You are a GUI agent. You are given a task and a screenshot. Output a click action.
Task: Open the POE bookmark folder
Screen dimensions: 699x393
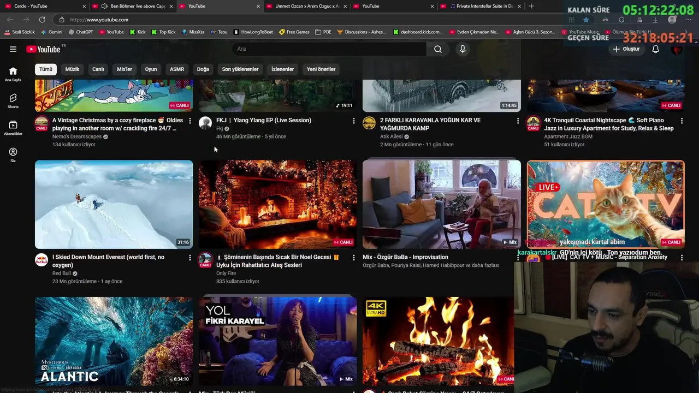pos(323,32)
